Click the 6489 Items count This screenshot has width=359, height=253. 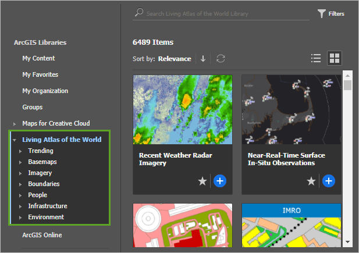click(153, 42)
